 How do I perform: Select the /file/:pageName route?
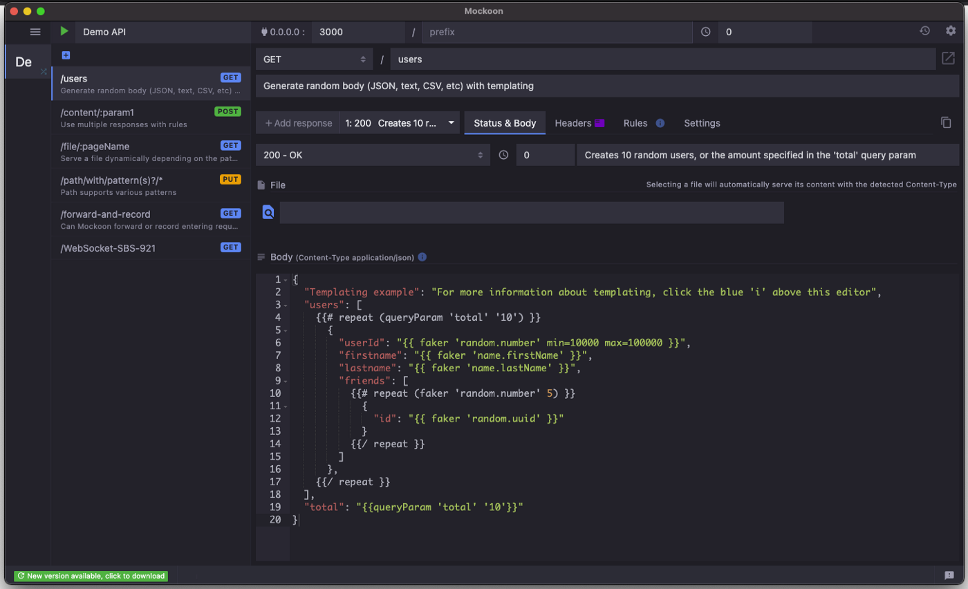tap(151, 151)
